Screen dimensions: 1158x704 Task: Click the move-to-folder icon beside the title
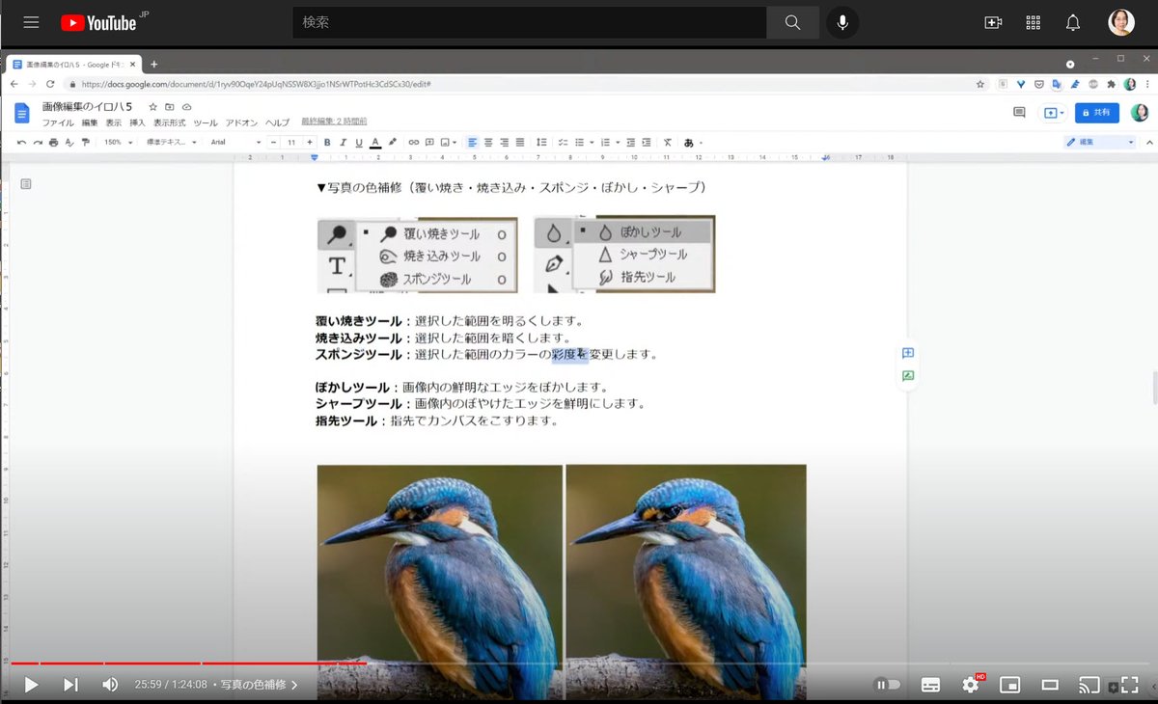pyautogui.click(x=170, y=106)
